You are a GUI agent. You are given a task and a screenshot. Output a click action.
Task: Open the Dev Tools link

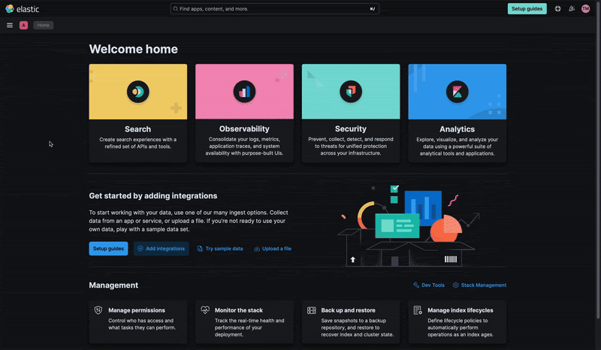coord(429,285)
